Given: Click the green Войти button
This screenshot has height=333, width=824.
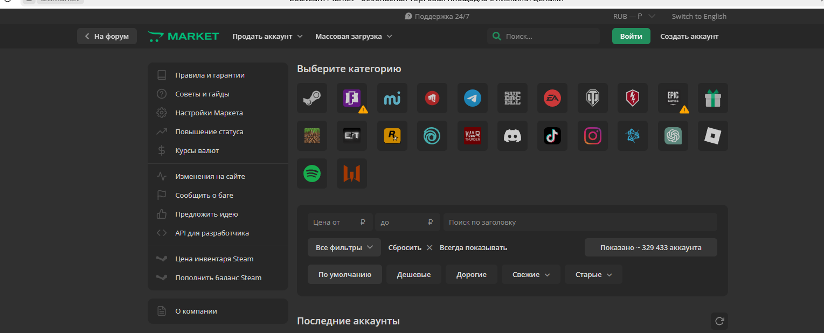Looking at the screenshot, I should (631, 36).
